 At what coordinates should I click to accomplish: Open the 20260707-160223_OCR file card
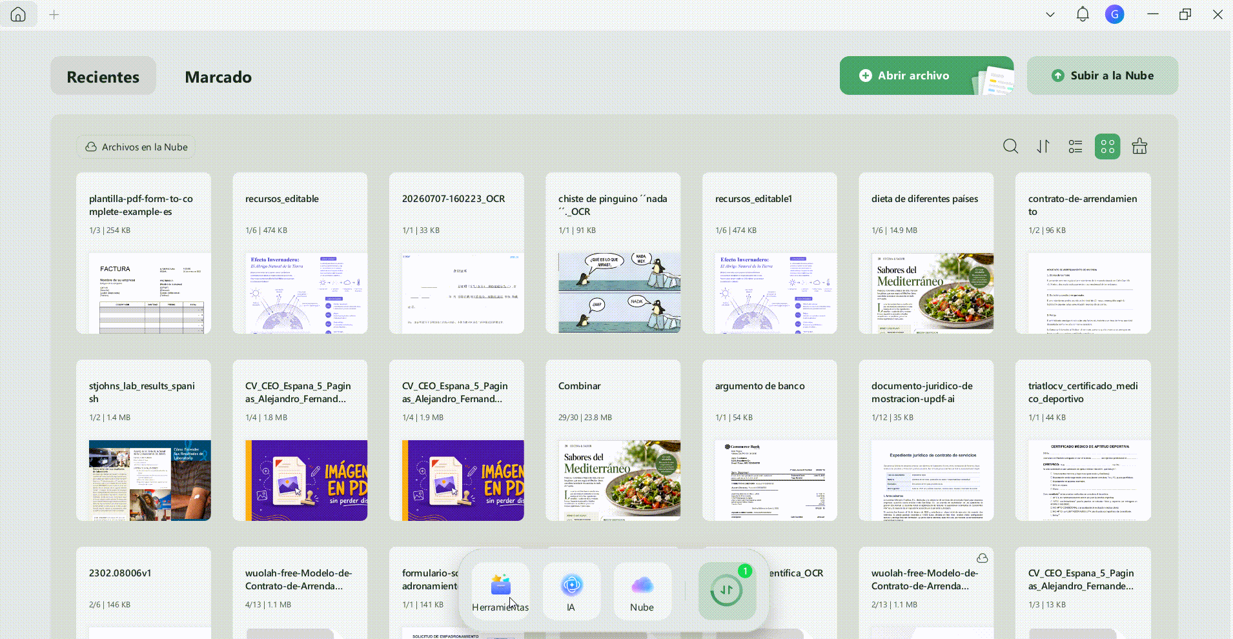point(457,253)
